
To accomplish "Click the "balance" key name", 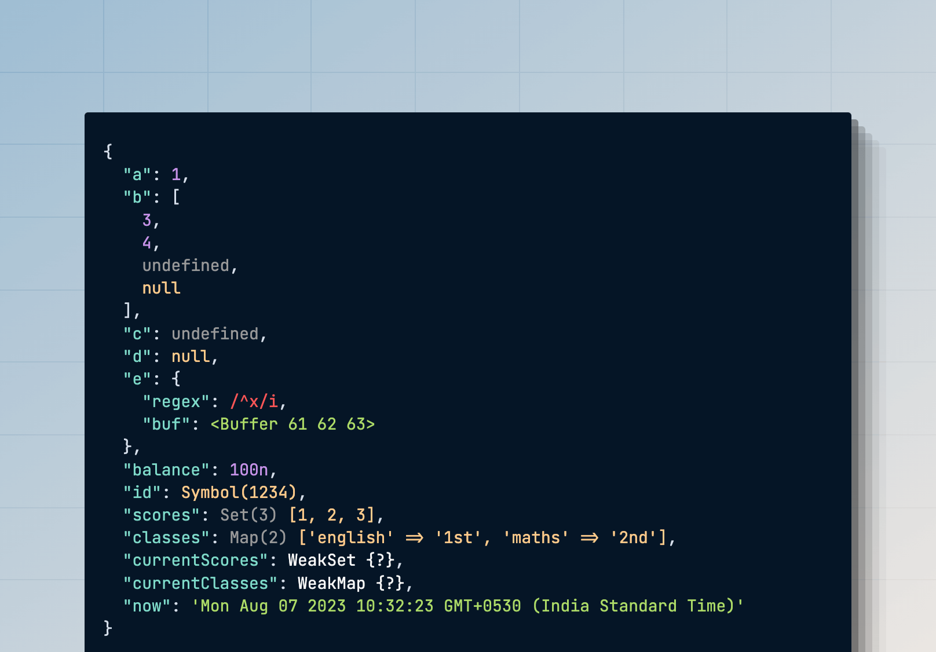I will [x=166, y=470].
